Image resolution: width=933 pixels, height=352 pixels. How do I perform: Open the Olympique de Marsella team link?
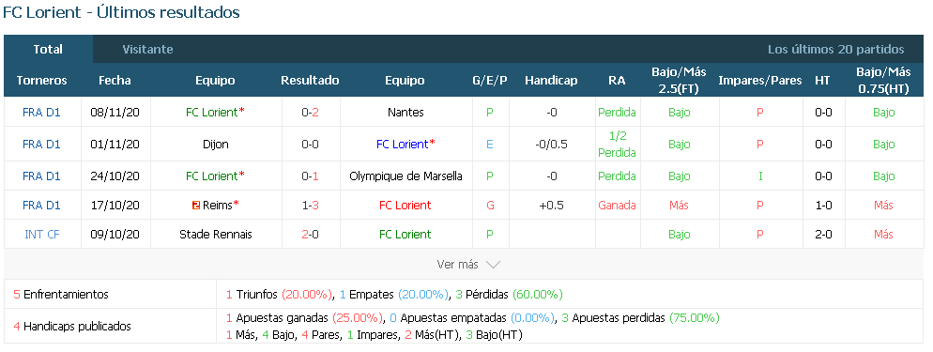[x=405, y=176]
